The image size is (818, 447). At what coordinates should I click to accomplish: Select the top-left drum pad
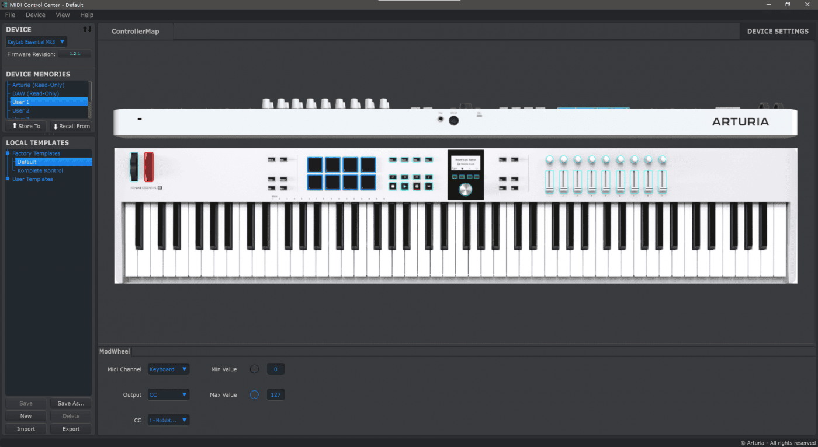point(315,164)
